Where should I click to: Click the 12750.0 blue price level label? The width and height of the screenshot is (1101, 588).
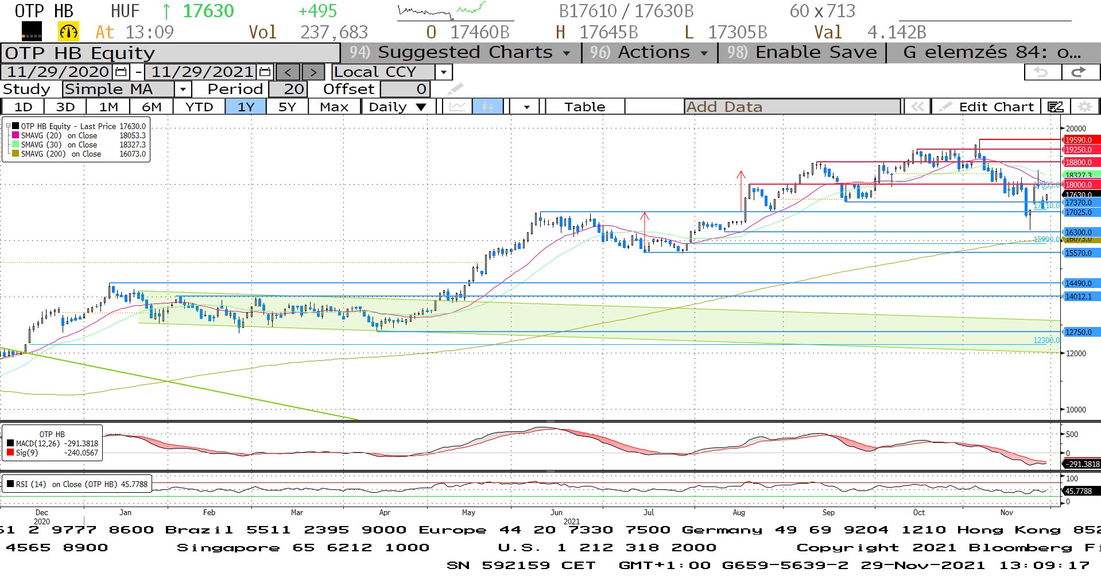tap(1081, 332)
